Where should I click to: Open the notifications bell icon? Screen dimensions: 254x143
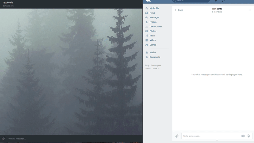tap(216, 1)
